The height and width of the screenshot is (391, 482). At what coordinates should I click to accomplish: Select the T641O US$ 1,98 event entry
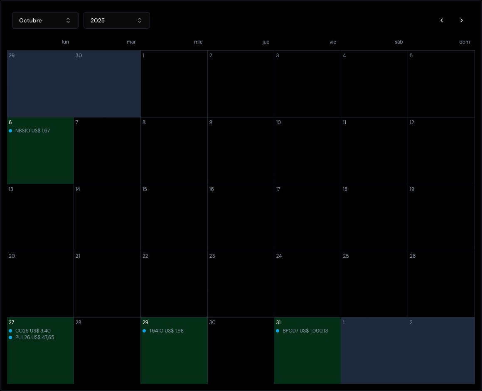(166, 331)
